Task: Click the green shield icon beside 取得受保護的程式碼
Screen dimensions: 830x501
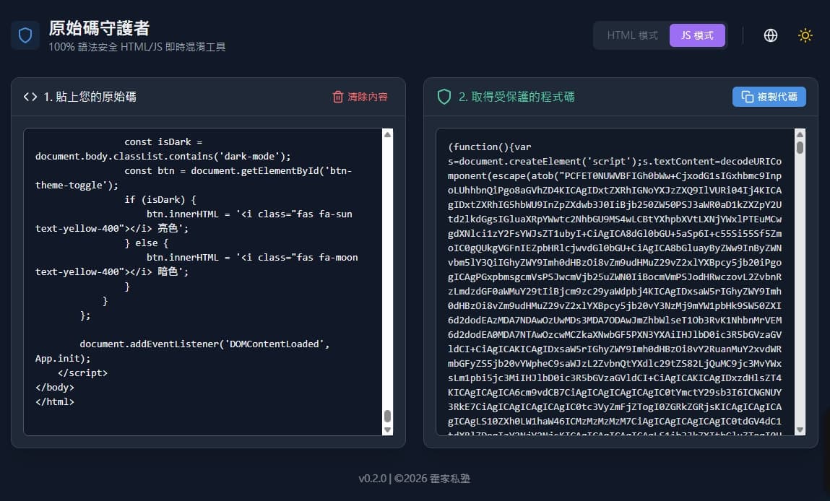Action: point(444,97)
